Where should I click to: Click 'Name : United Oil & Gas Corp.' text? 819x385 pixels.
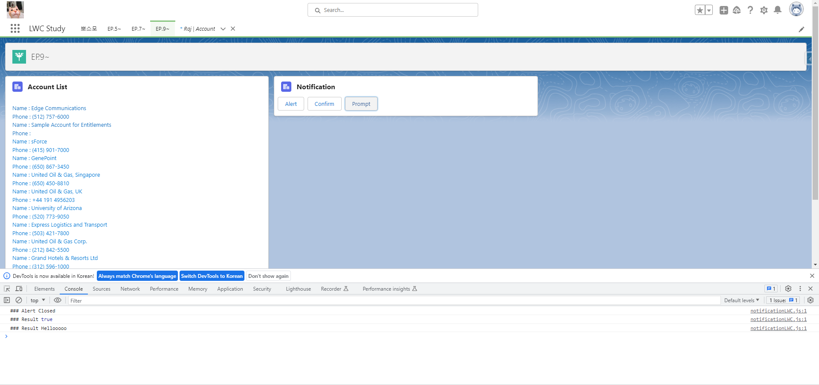[49, 242]
